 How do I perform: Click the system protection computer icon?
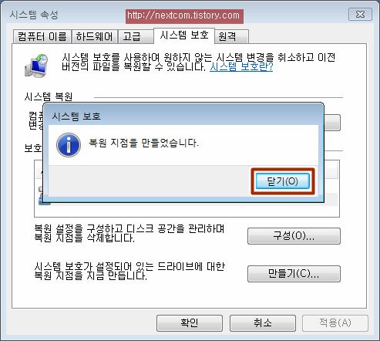[x=36, y=66]
